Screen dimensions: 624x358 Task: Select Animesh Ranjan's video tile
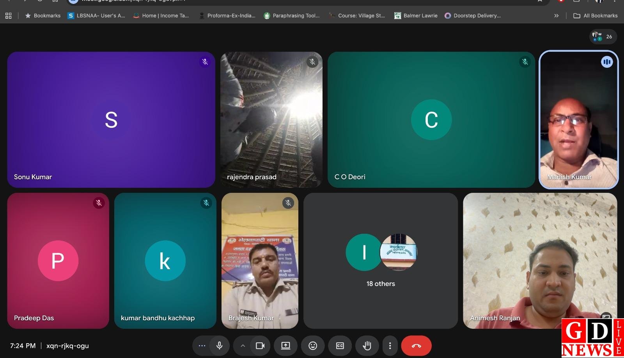tap(540, 261)
